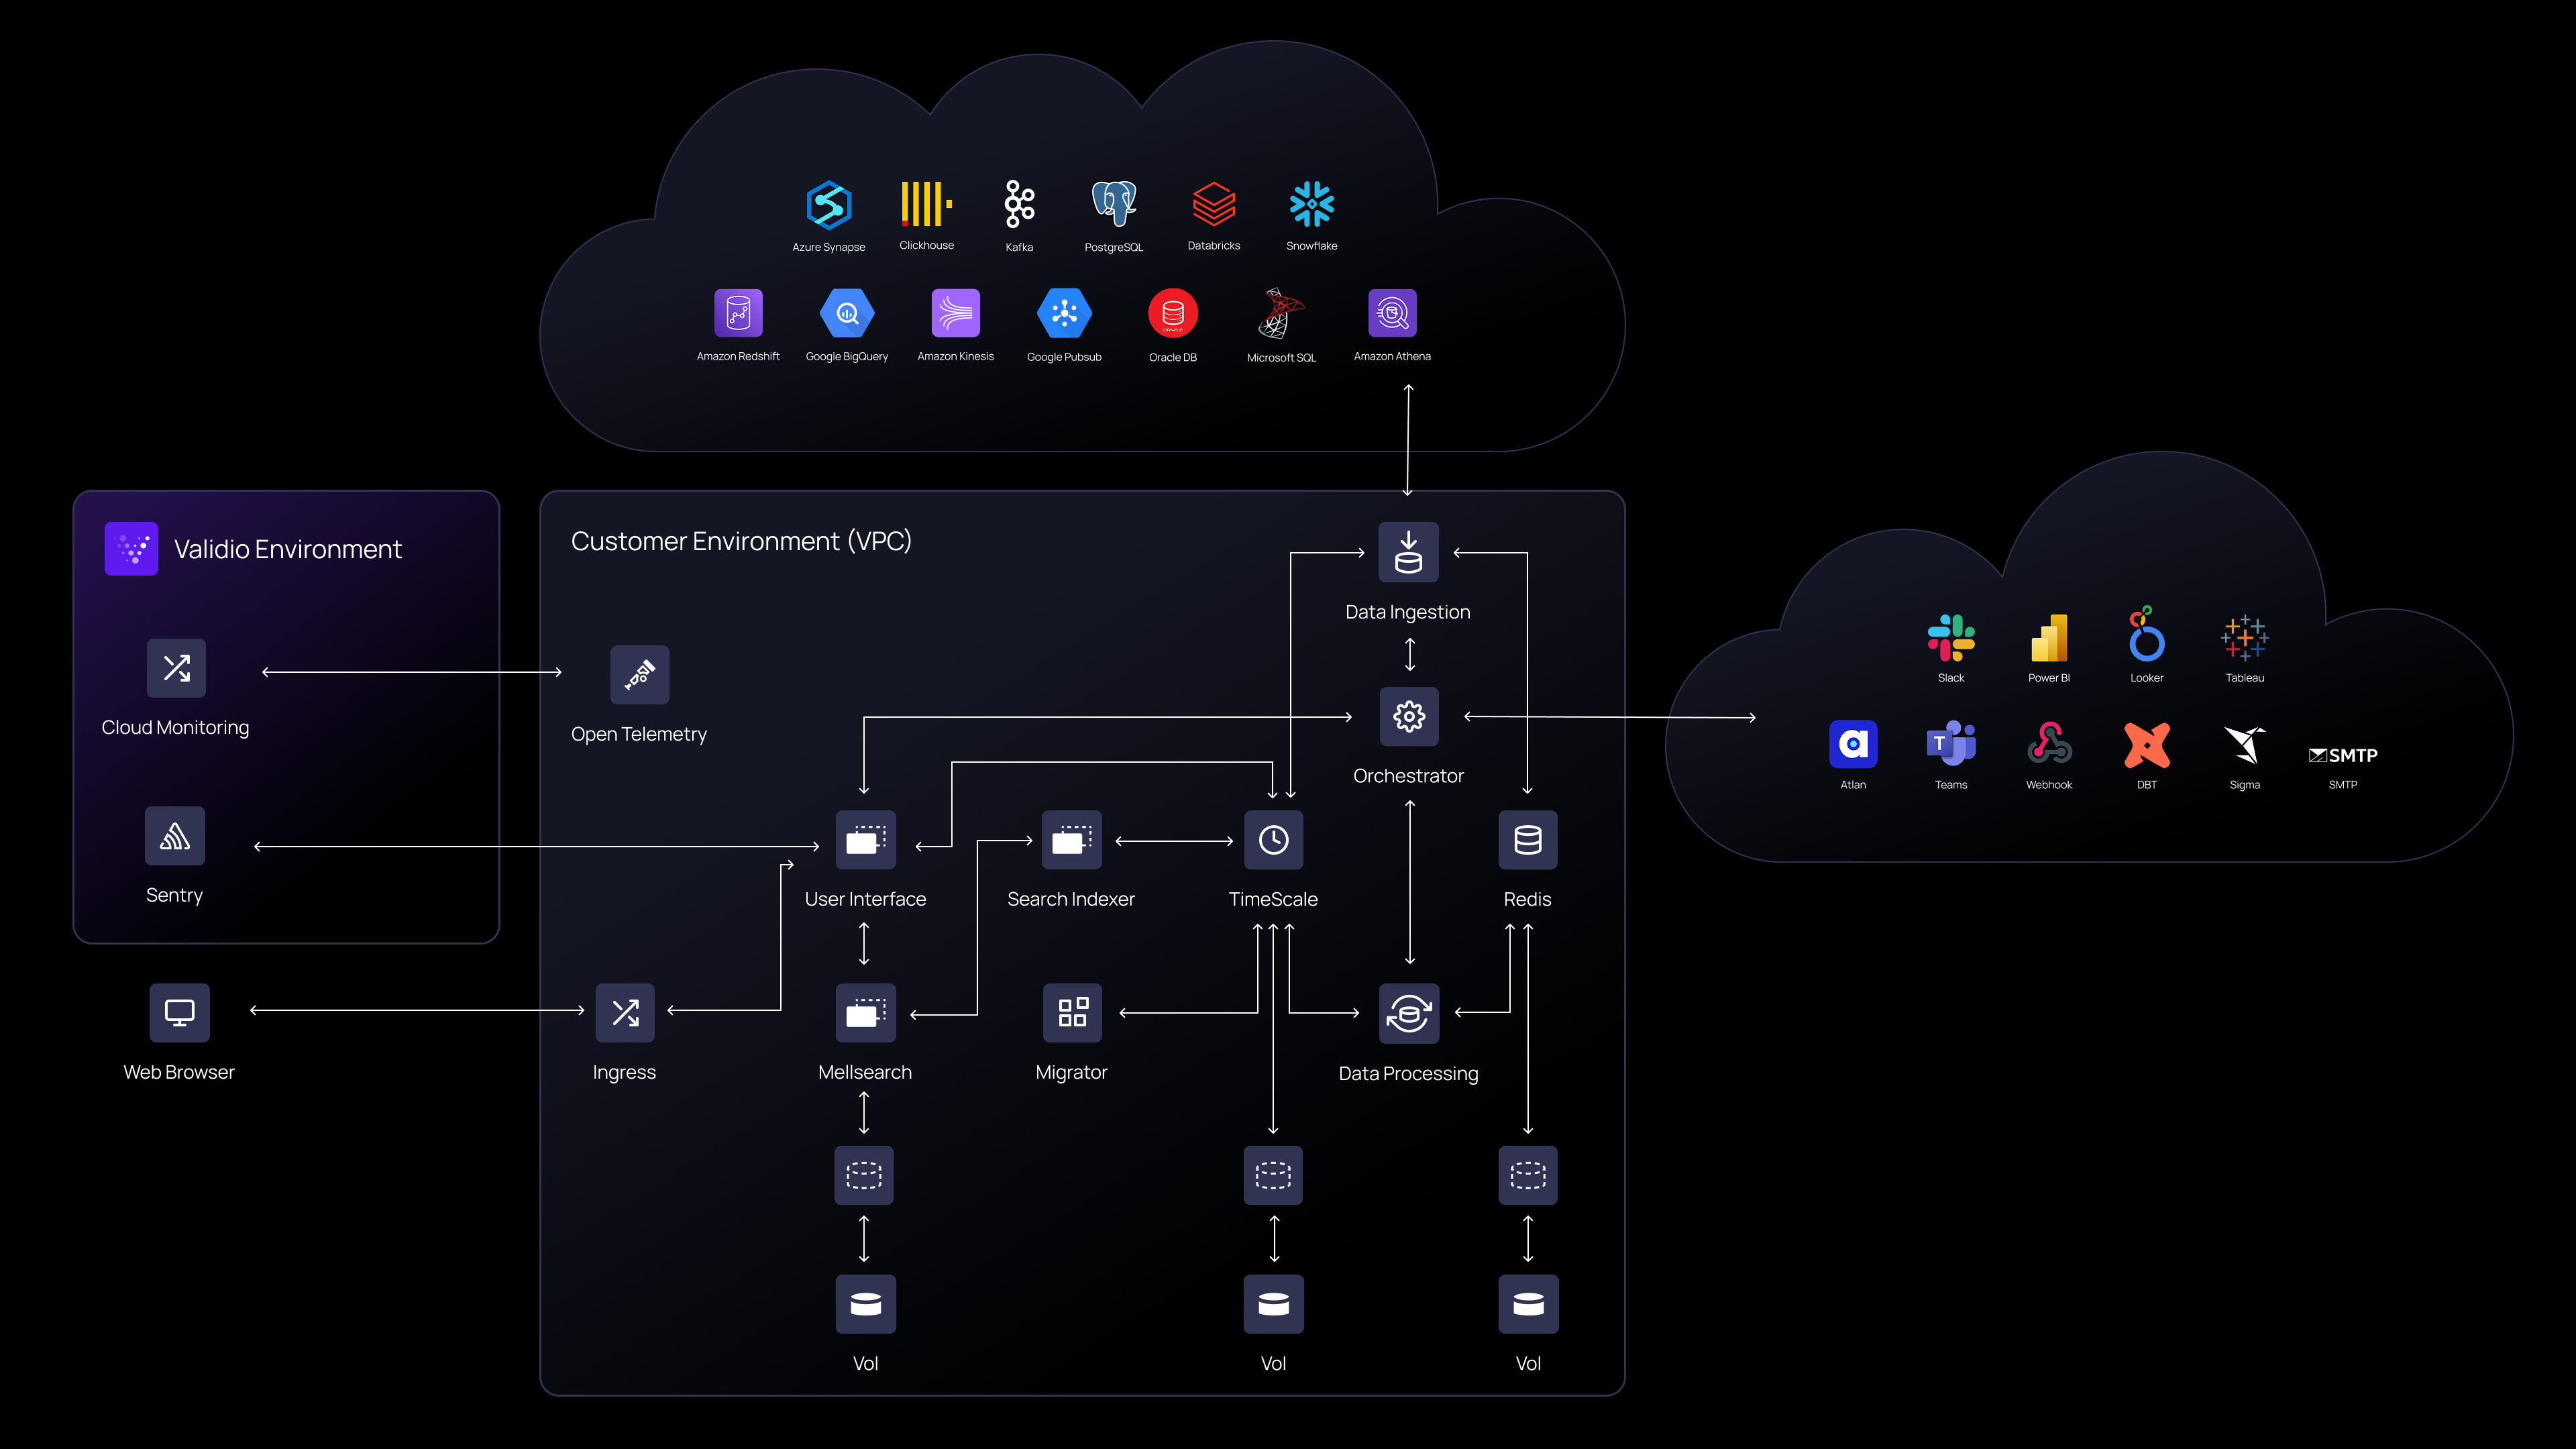This screenshot has height=1449, width=2576.
Task: Click the Data Processing icon
Action: pos(1409,1013)
